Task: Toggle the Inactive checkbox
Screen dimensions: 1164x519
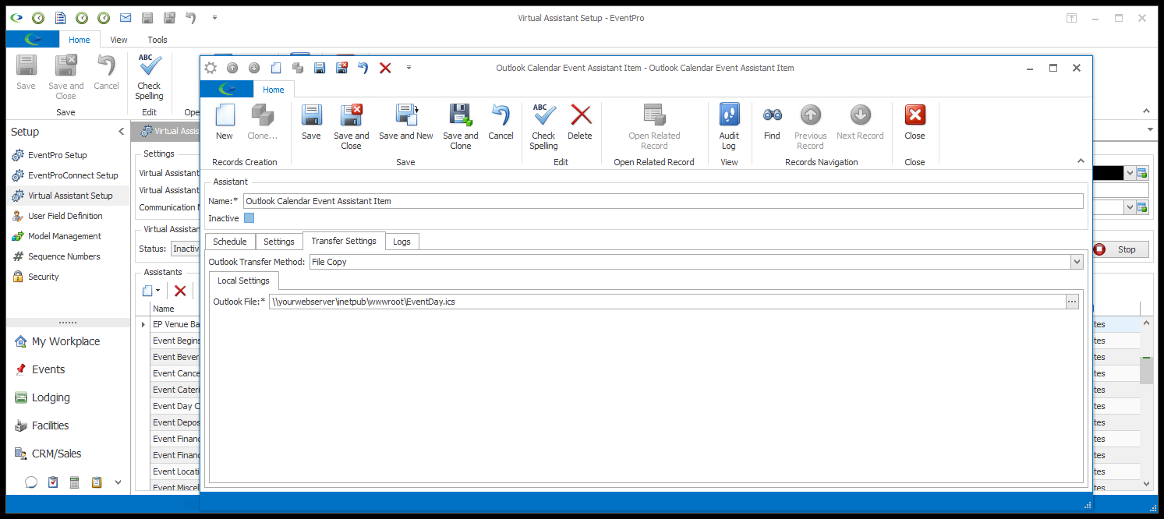Action: click(249, 218)
